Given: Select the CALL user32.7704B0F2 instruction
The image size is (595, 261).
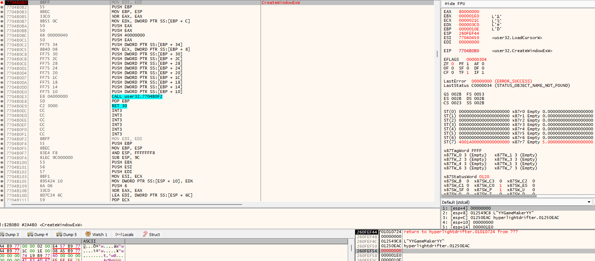Looking at the screenshot, I should (137, 97).
